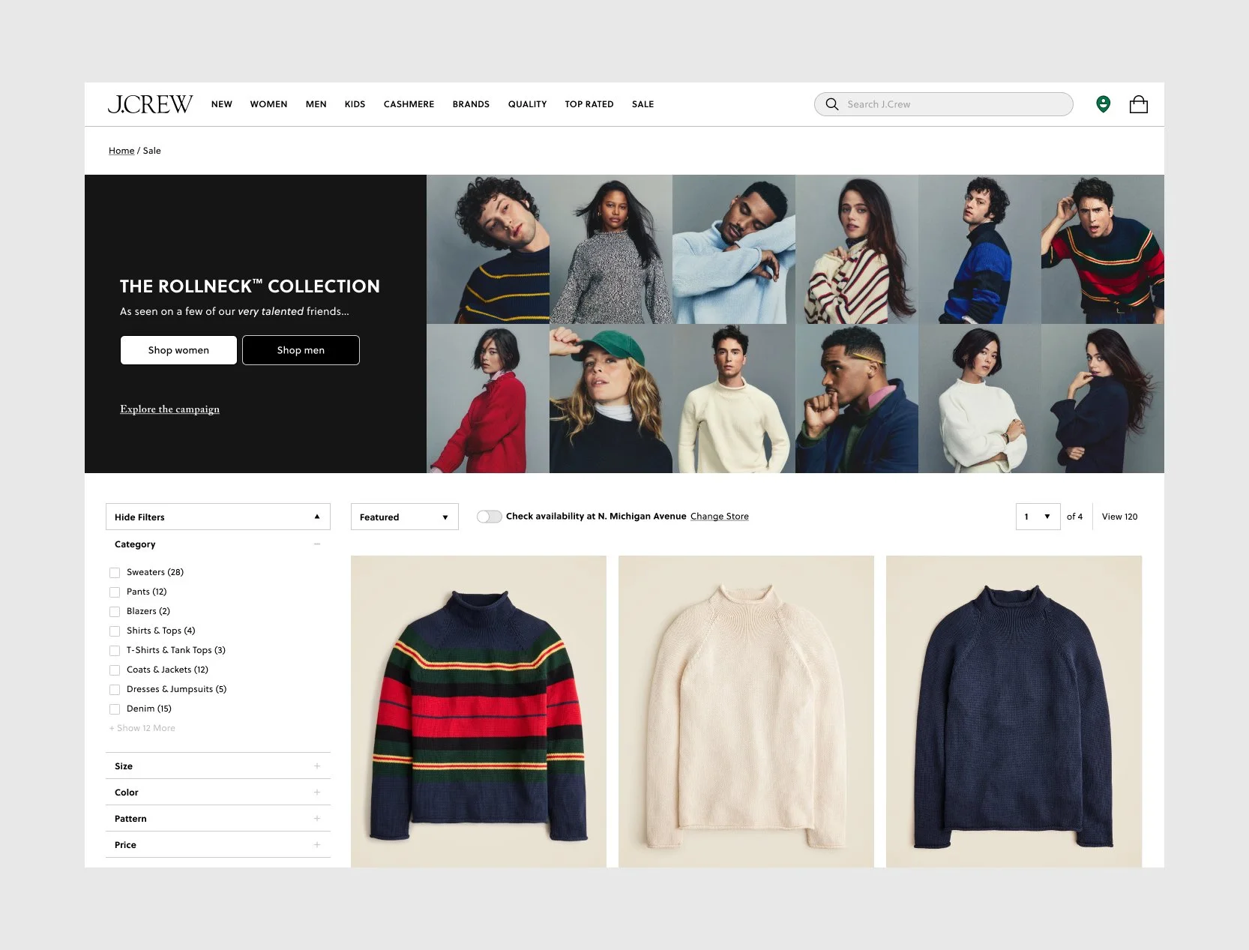Toggle the store availability switch
This screenshot has height=950, width=1249.
tap(489, 517)
